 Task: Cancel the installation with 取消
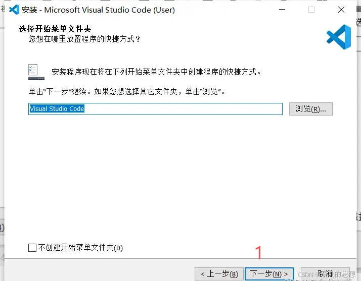(x=325, y=274)
